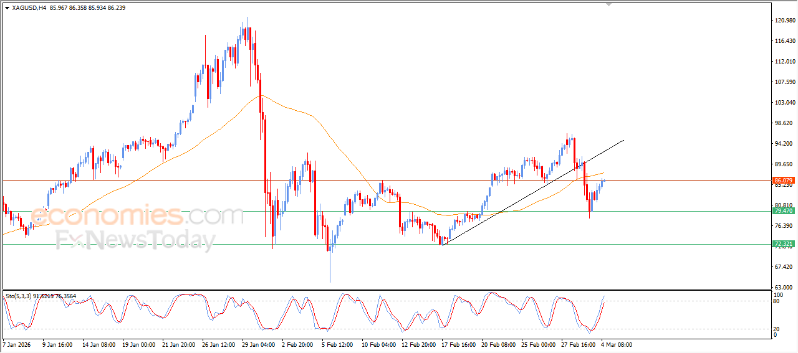Click the 112.010 price axis label

pos(785,62)
